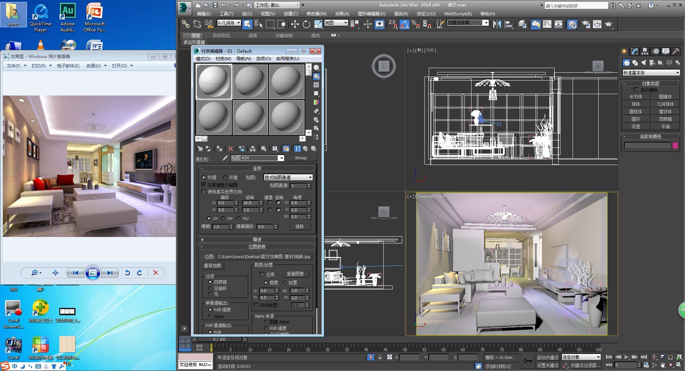Click the bitmap file path field
This screenshot has height=371, width=685.
pos(264,257)
